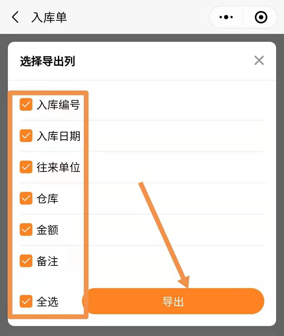Viewport: 284px width, 336px height.
Task: Tap the 选择导出列 dialog heading
Action: (x=48, y=61)
